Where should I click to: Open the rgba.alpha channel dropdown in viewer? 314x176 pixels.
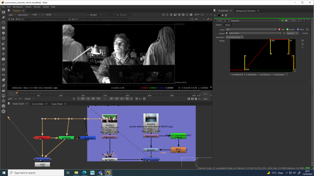point(24,15)
